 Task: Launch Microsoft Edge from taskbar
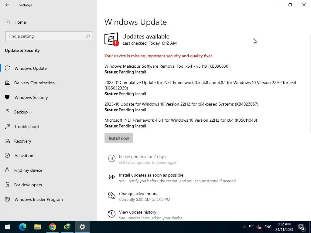click(22, 227)
